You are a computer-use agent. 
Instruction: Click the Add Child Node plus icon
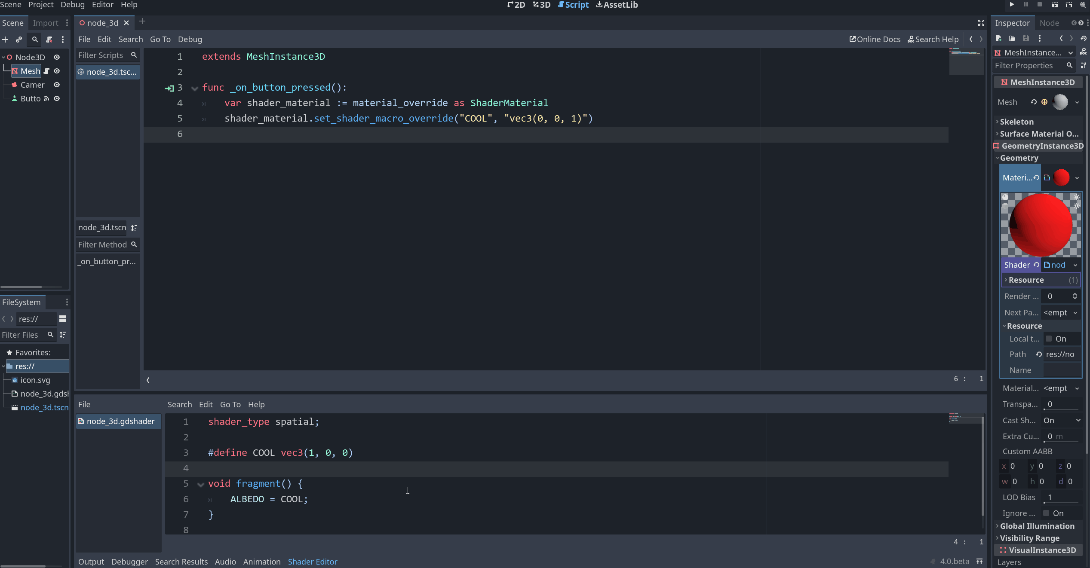5,40
